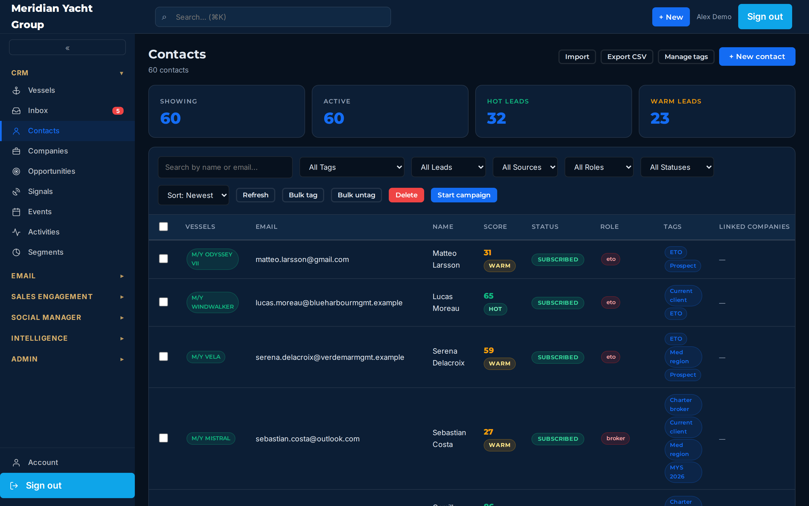
Task: Check the box for Lucas Moreau
Action: click(163, 302)
